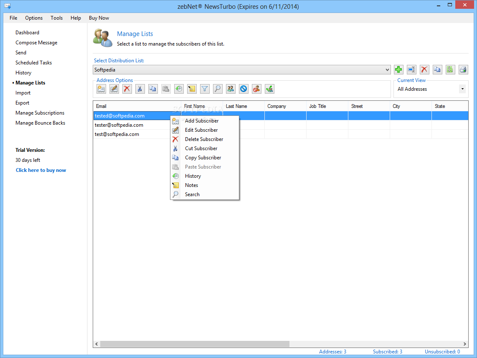Sort by the Company column header
This screenshot has width=477, height=358.
tap(285, 106)
